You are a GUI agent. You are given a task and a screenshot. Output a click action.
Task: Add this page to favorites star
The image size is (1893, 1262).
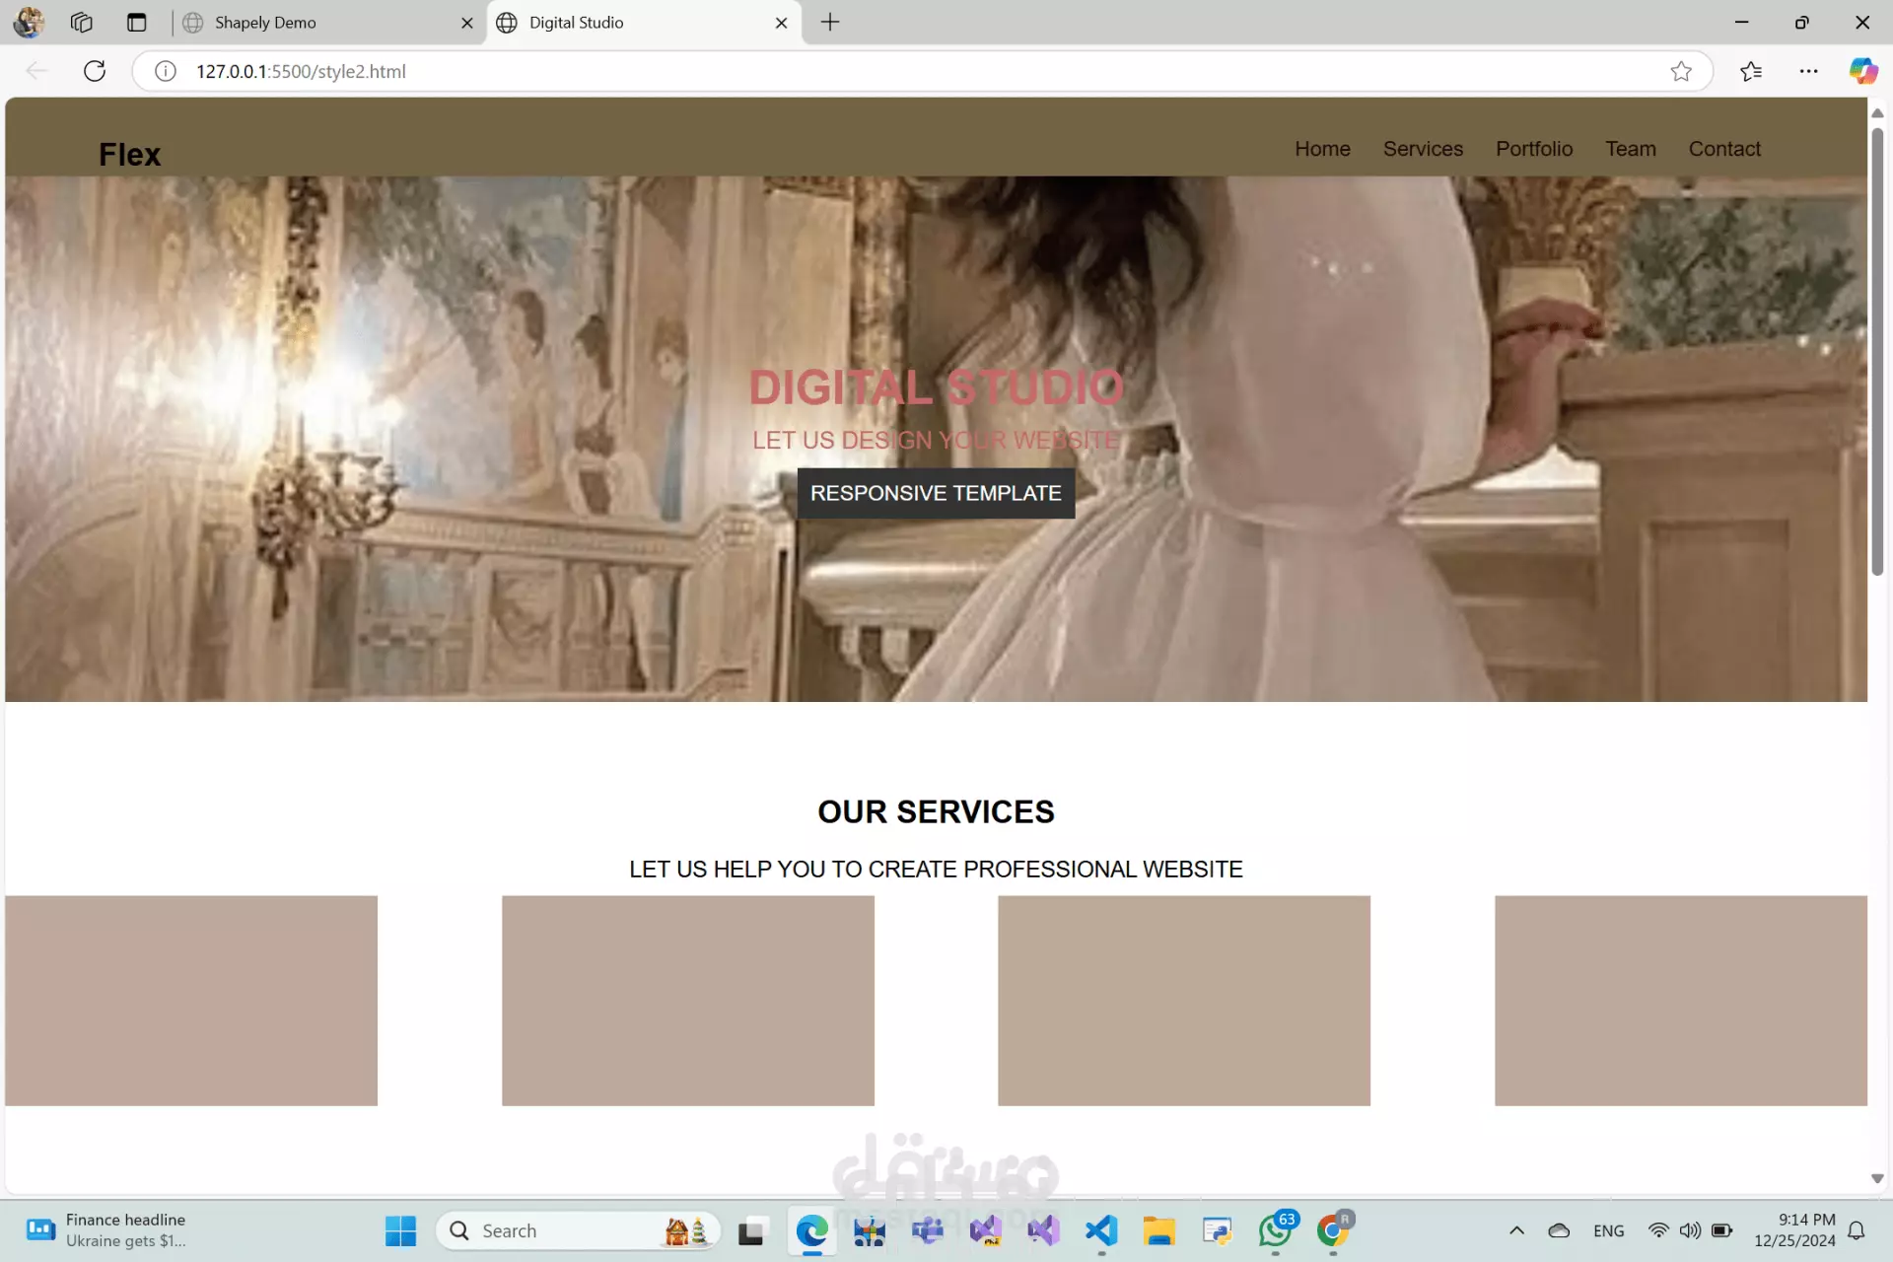(1681, 71)
